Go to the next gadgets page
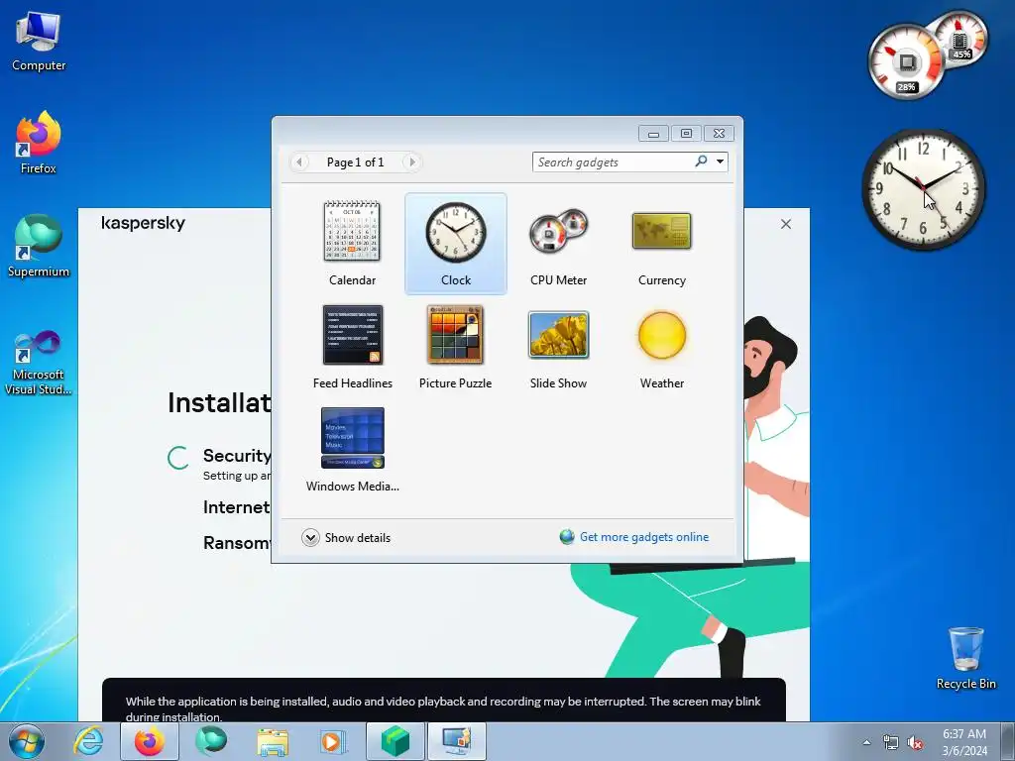The width and height of the screenshot is (1015, 761). pos(411,162)
